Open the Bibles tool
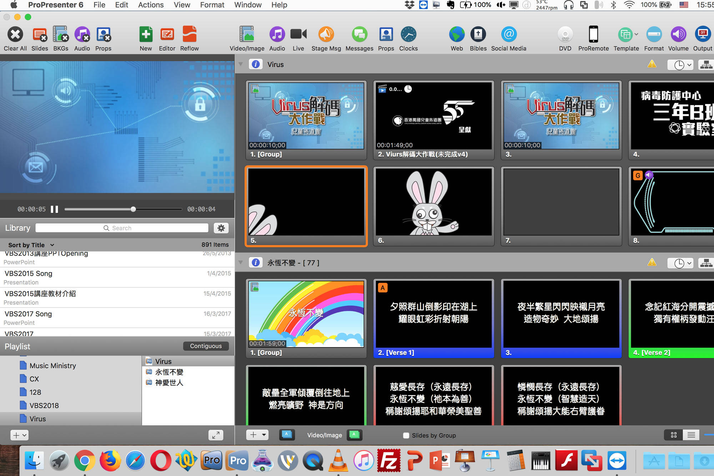Image resolution: width=714 pixels, height=476 pixels. click(478, 35)
